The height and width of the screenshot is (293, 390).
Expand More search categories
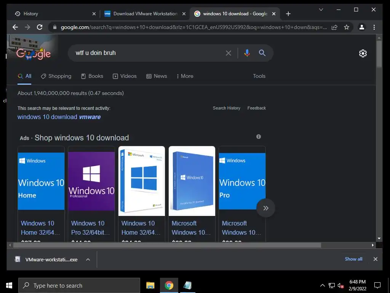[185, 76]
